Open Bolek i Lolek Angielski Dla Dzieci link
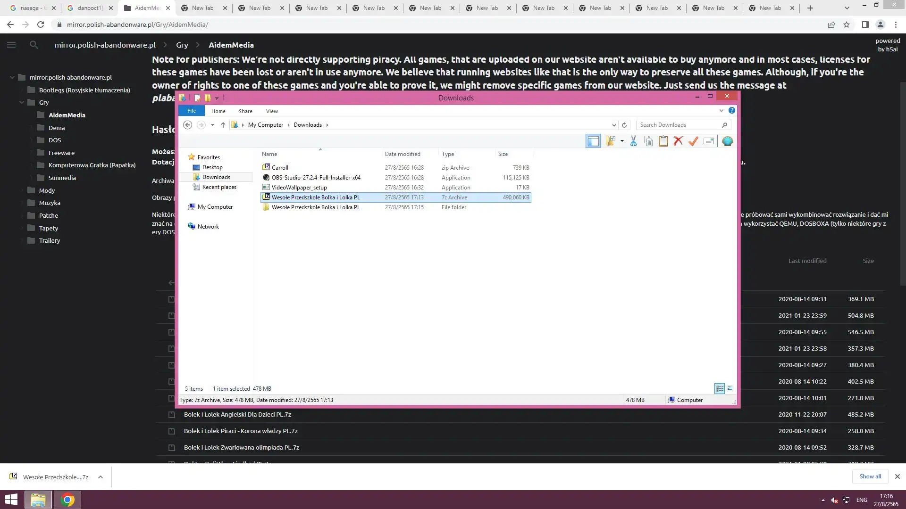906x509 pixels. point(237,415)
